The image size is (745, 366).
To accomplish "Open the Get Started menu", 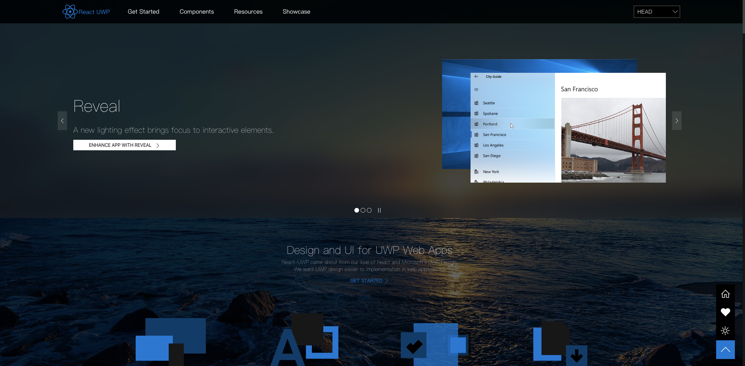I will click(143, 12).
